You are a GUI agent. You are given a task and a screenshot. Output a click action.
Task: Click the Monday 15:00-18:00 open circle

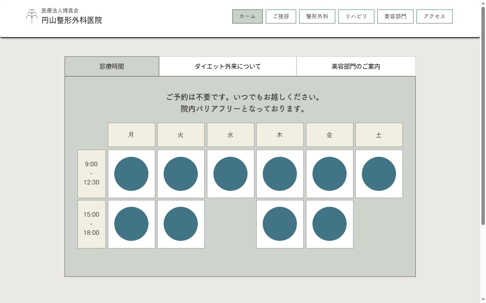pos(131,224)
